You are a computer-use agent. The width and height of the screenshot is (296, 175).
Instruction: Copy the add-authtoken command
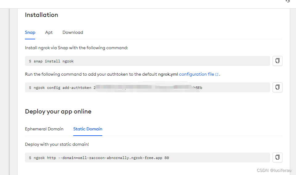coord(277,87)
